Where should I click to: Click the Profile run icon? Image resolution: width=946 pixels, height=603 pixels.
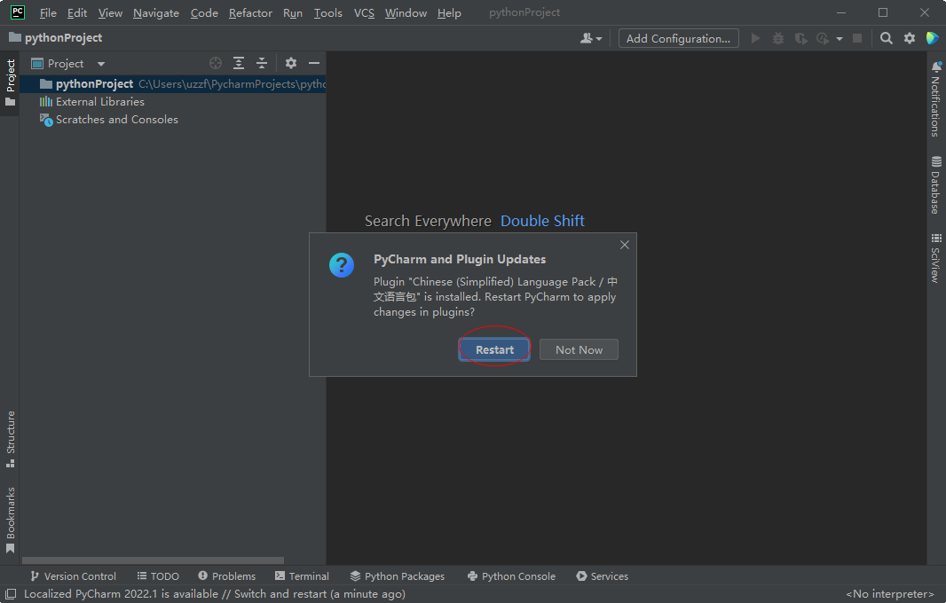pos(823,39)
